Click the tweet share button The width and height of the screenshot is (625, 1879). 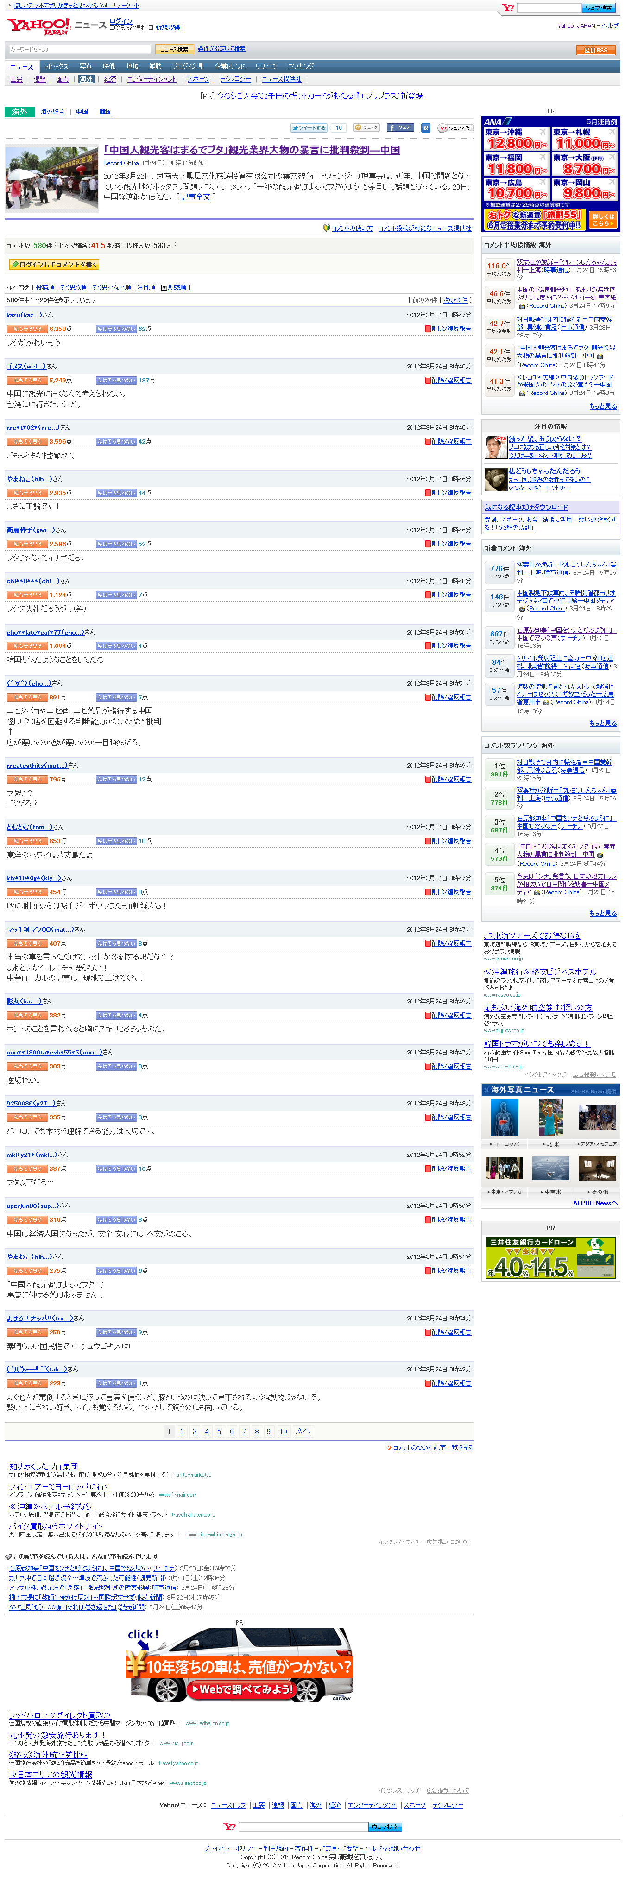(x=309, y=127)
